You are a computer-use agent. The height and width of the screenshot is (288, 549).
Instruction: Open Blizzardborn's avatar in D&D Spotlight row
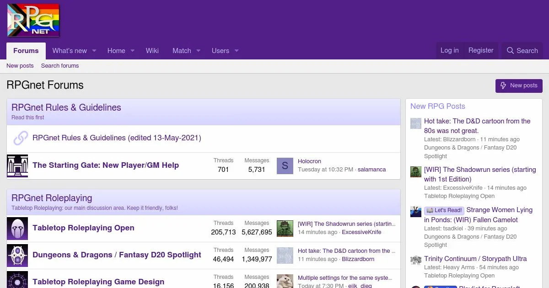click(x=285, y=255)
